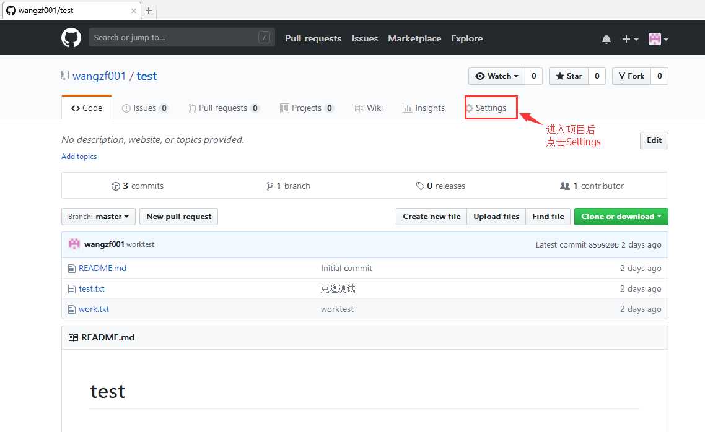Click the test.txt file icon
The height and width of the screenshot is (432, 705).
(x=71, y=289)
